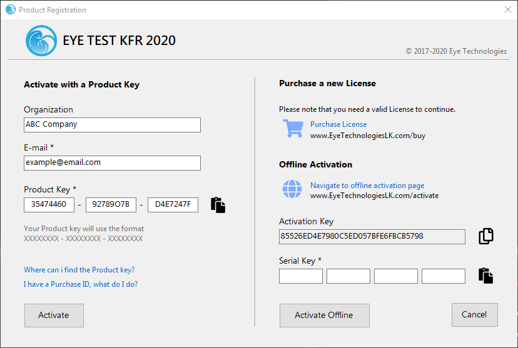The image size is (518, 348).
Task: Click the first Serial Key box
Action: point(301,276)
